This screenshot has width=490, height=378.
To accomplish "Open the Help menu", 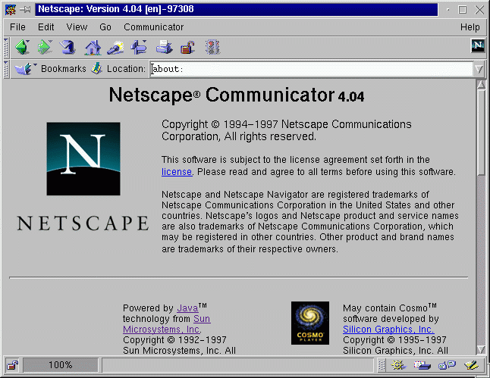I will pos(470,27).
